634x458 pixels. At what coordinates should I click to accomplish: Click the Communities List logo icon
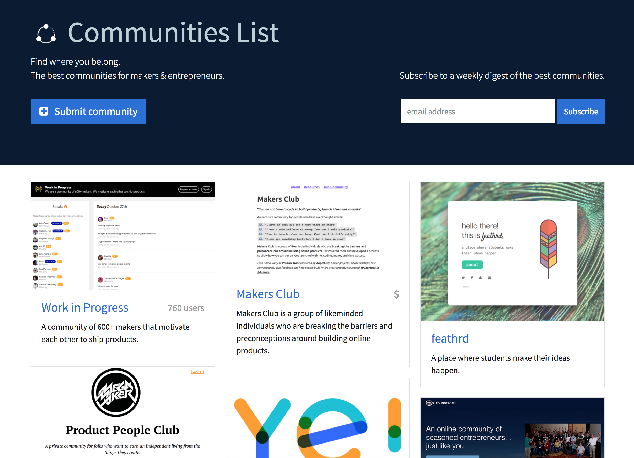pos(46,34)
